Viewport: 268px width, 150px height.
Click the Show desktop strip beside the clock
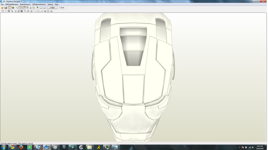pos(266,147)
